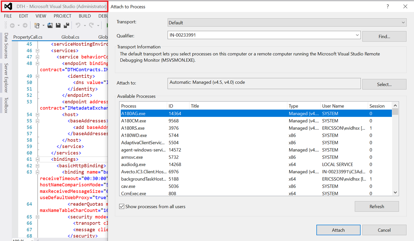The image size is (414, 241).
Task: Click the Select... button
Action: coord(384,84)
